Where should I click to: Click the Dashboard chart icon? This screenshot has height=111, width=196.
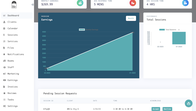[x=4, y=15]
